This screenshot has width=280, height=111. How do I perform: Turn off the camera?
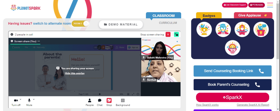tap(16, 102)
